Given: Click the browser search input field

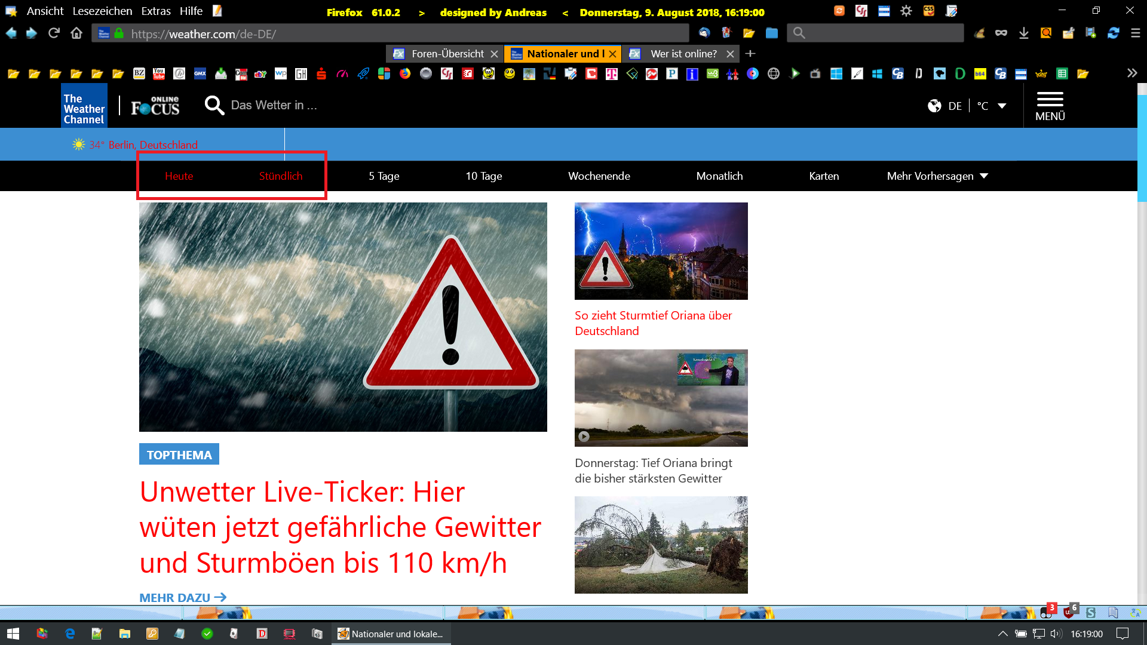Looking at the screenshot, I should pyautogui.click(x=882, y=33).
